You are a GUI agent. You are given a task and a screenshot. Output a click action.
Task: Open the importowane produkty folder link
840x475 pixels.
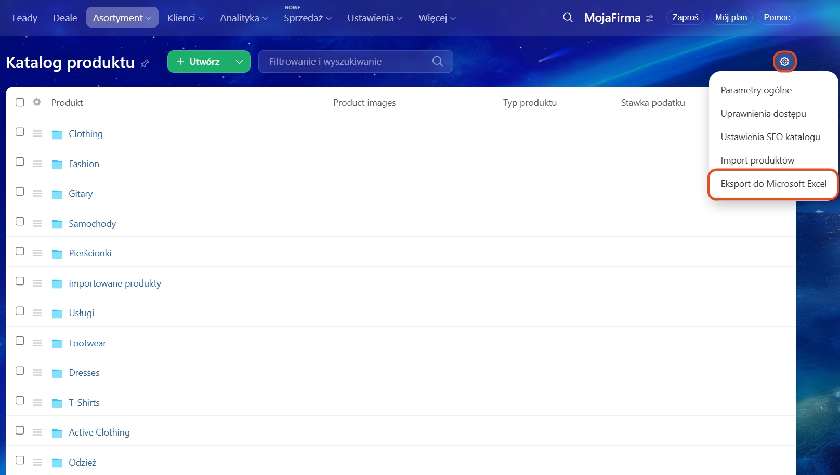click(115, 283)
